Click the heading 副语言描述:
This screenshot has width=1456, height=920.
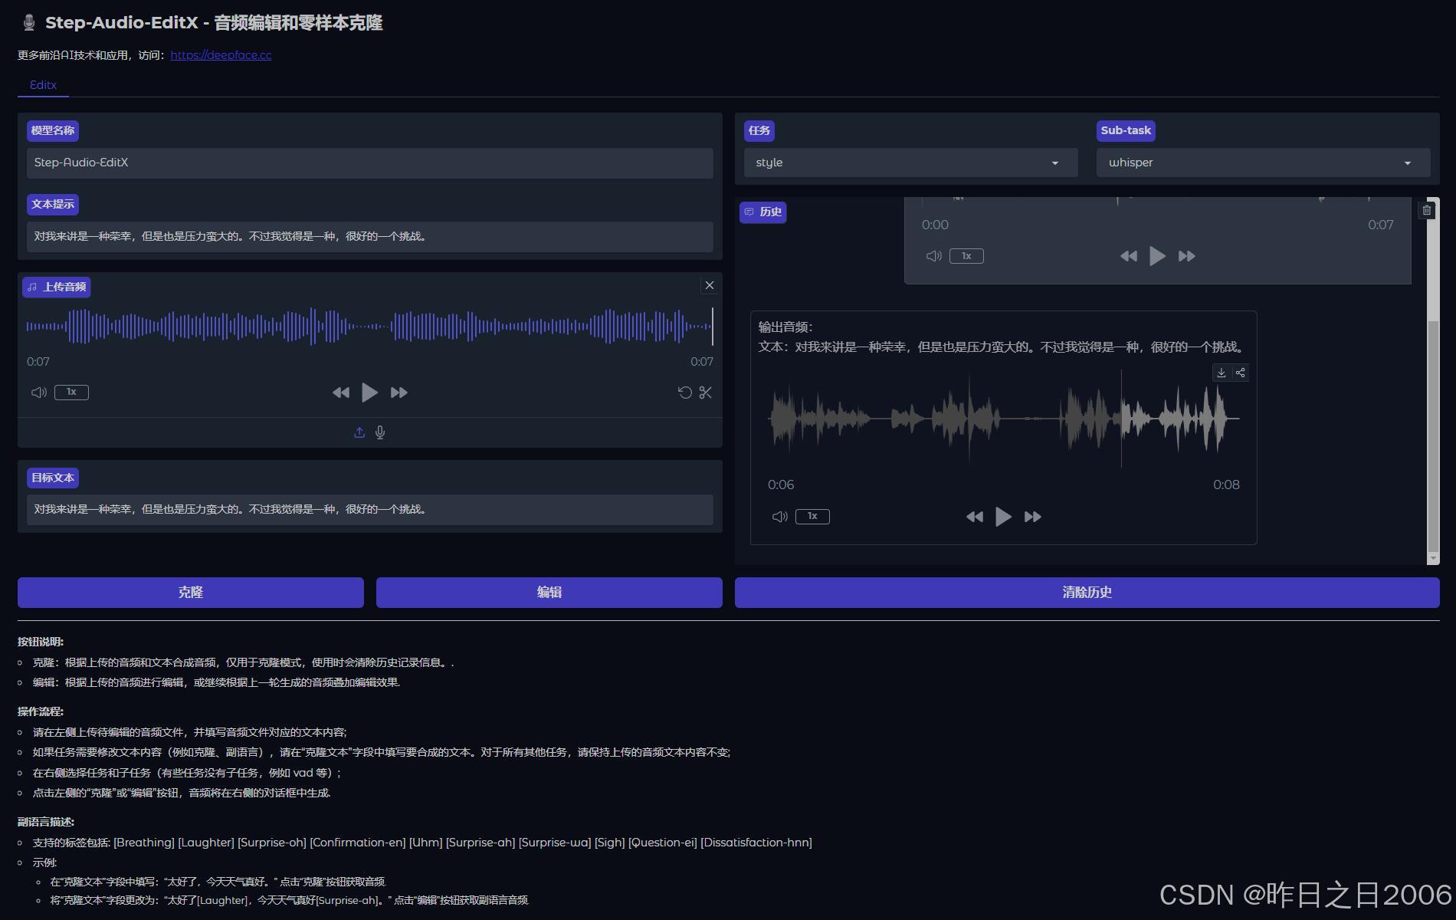coord(46,822)
